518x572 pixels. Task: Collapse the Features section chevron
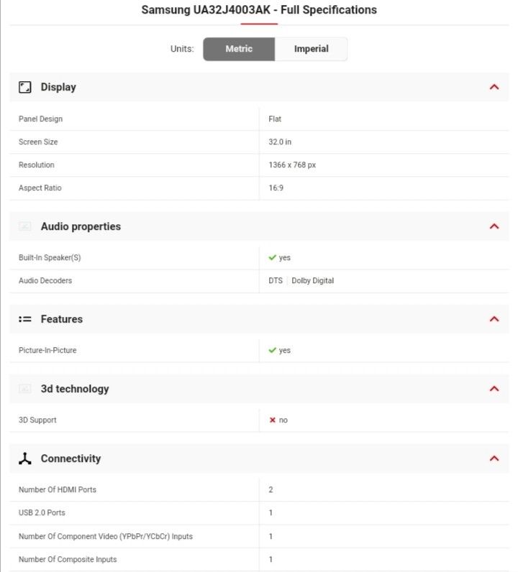tap(494, 319)
